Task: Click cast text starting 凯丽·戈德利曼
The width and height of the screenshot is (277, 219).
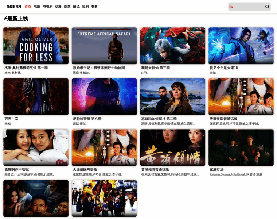Action: 168,124
